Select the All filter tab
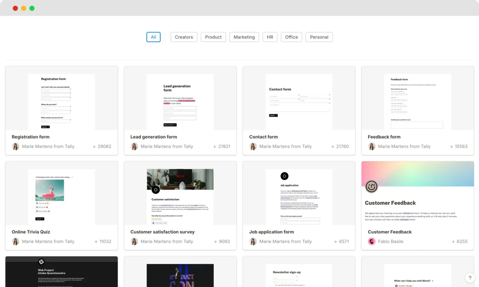The height and width of the screenshot is (287, 479). (153, 37)
